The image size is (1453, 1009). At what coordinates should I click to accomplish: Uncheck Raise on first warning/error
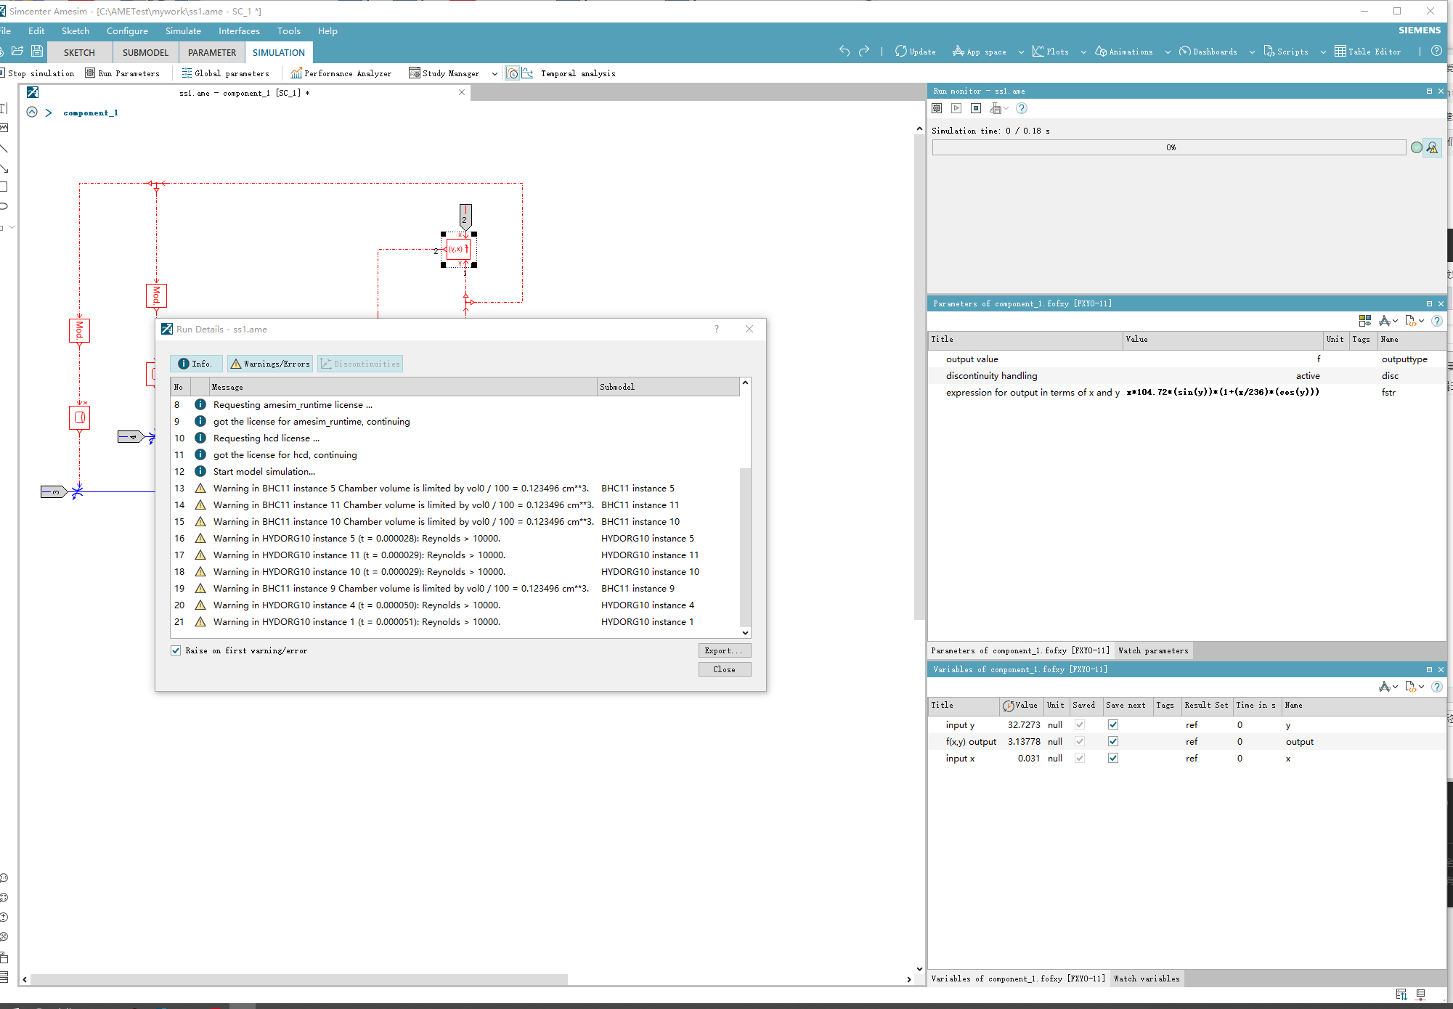point(176,650)
